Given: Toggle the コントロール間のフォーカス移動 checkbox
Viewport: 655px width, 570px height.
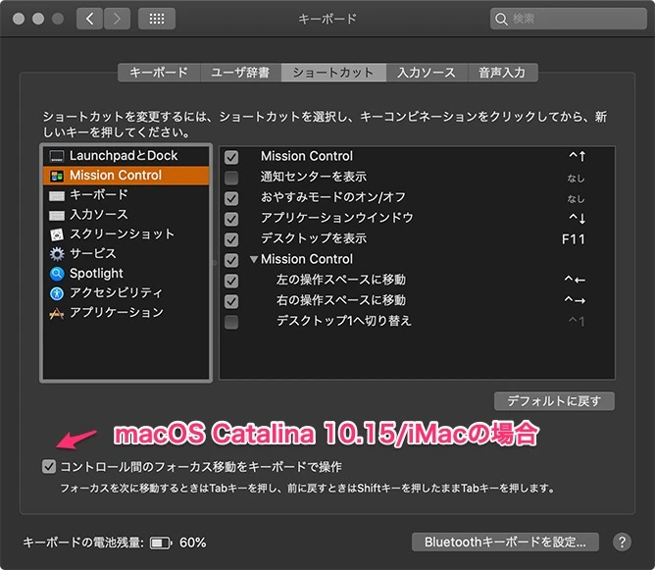Looking at the screenshot, I should click(x=49, y=466).
